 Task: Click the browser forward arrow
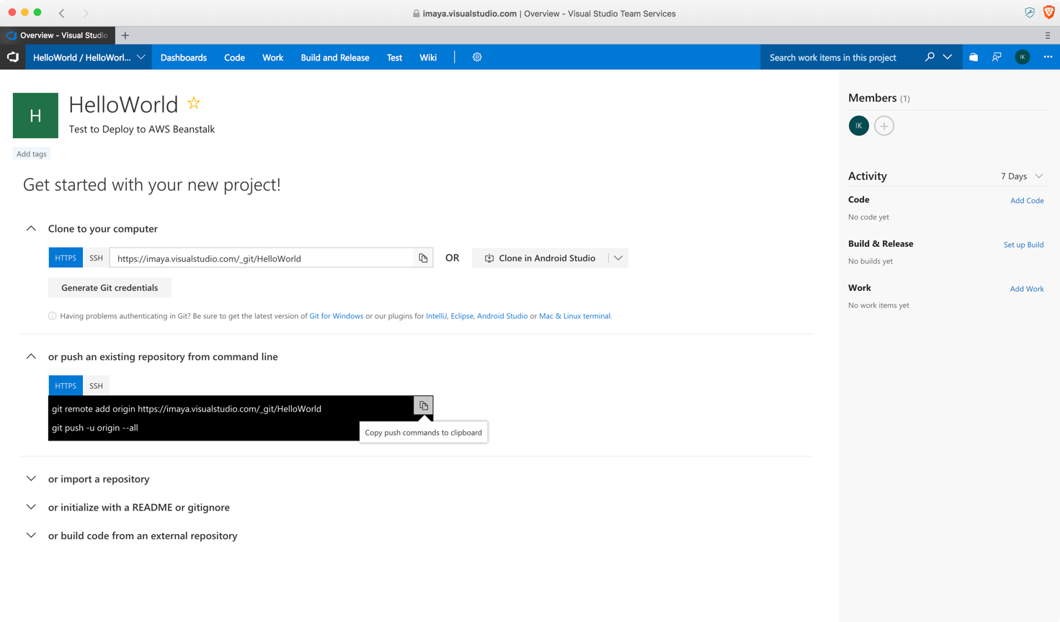(x=85, y=13)
